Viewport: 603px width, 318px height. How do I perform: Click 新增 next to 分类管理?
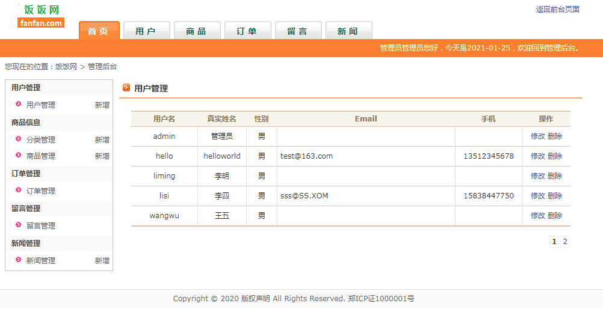click(x=102, y=140)
